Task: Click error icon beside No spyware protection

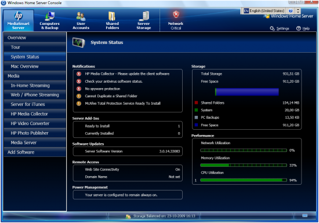Action: coord(79,89)
